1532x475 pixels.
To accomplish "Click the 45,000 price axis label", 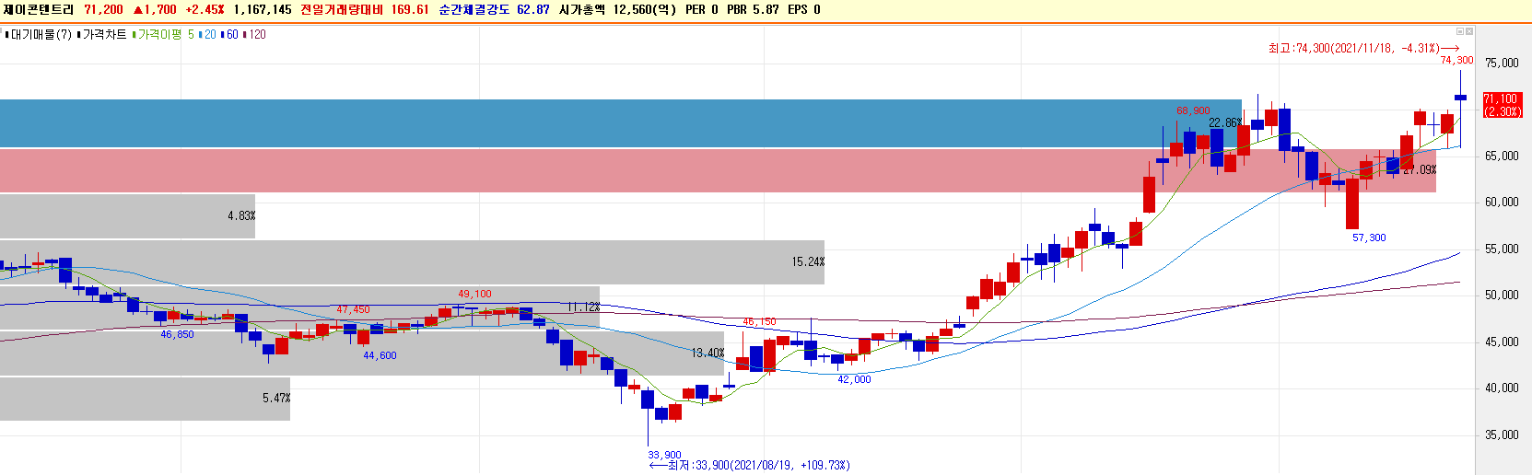I will 1502,342.
